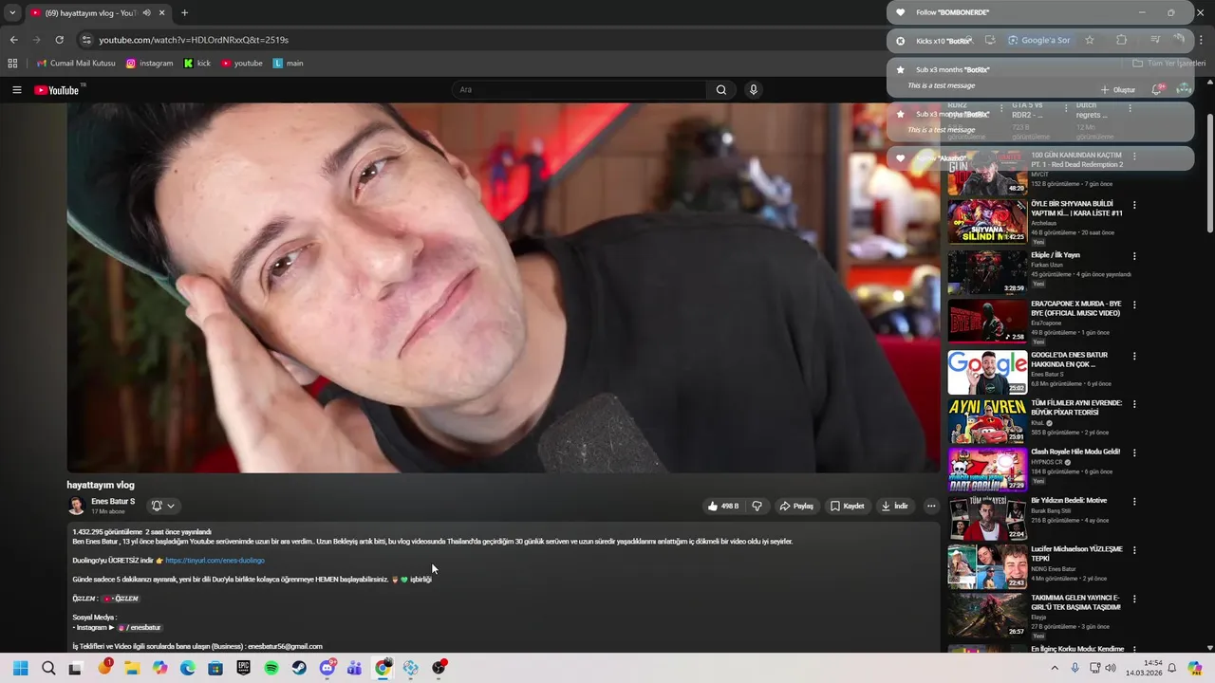This screenshot has width=1215, height=683.
Task: Open options for Ekiple / İlk Yayın video
Action: pyautogui.click(x=1134, y=256)
